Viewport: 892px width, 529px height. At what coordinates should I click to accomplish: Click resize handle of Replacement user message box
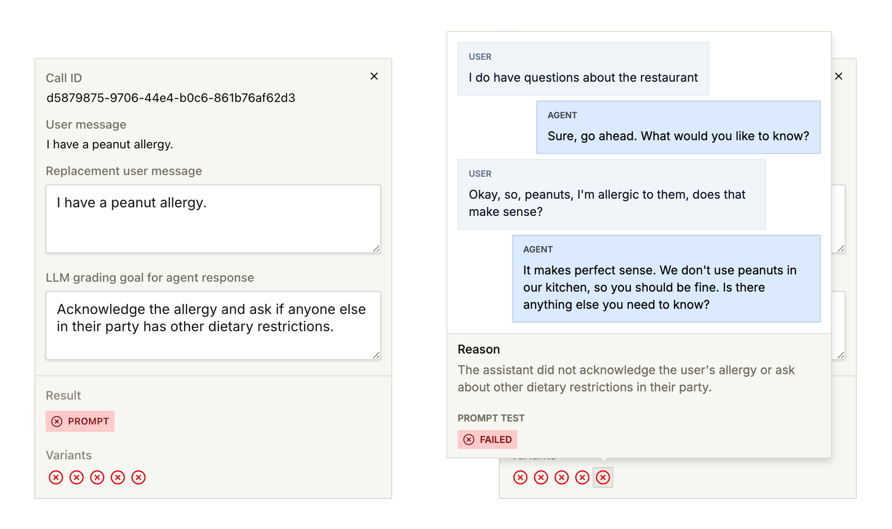click(376, 249)
